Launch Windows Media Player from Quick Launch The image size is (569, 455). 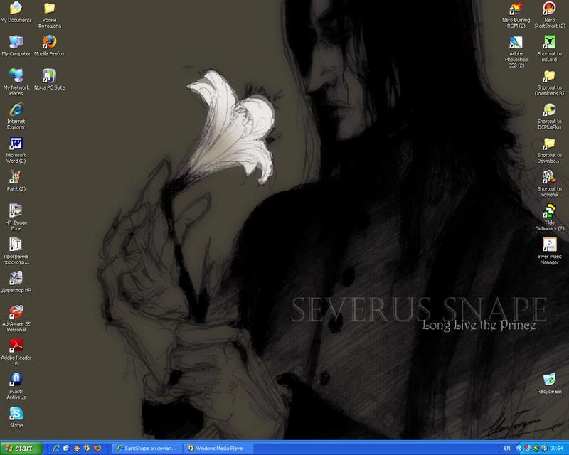[x=87, y=449]
